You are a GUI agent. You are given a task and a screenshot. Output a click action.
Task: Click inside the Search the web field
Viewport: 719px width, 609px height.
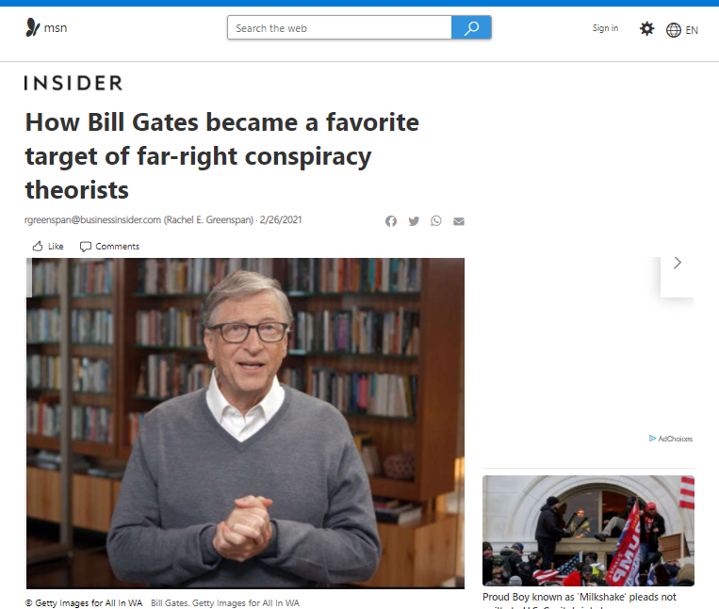click(x=339, y=27)
